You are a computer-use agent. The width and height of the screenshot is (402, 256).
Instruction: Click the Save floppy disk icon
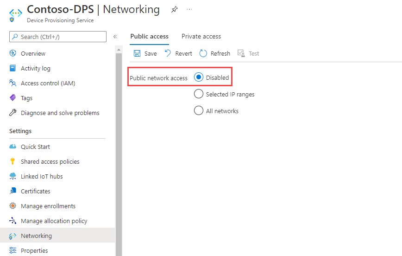click(x=137, y=53)
